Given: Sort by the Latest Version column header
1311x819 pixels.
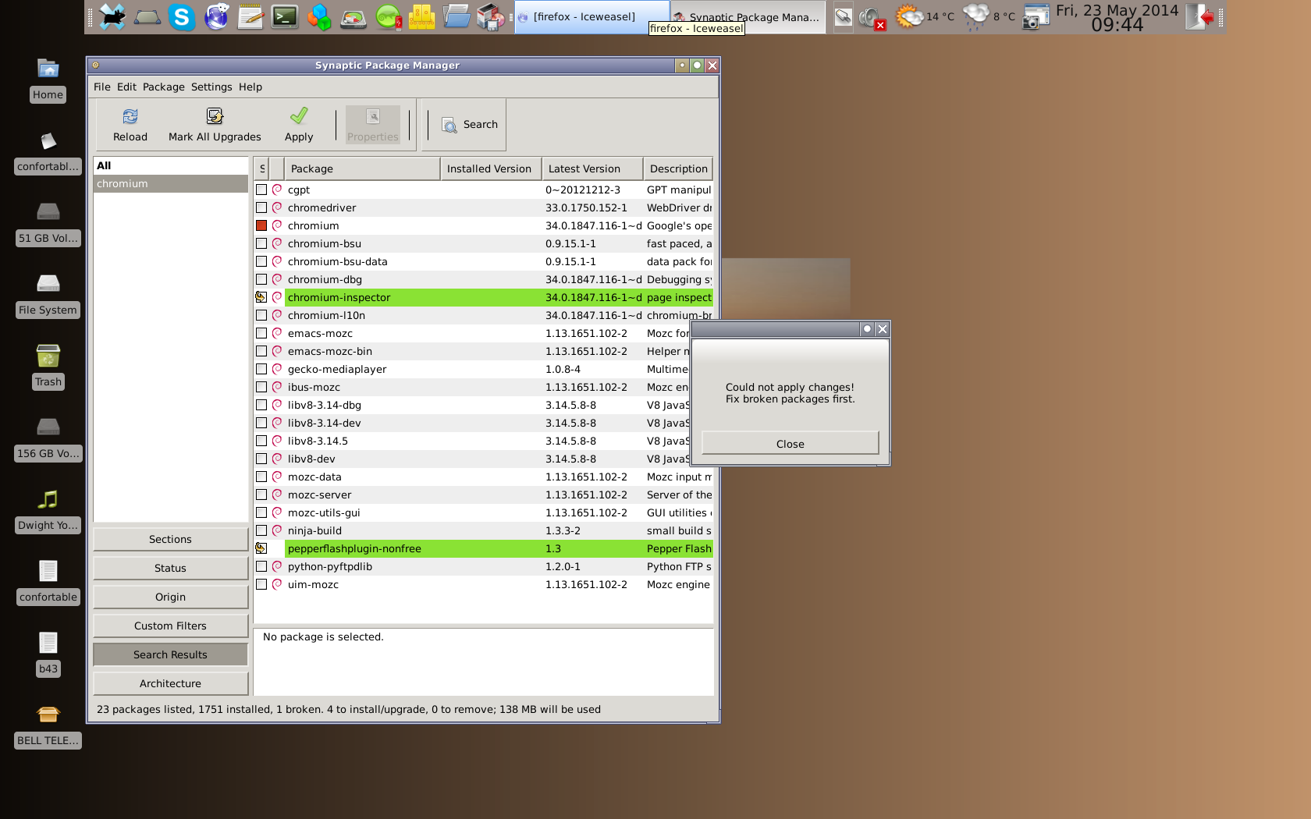Looking at the screenshot, I should point(592,168).
